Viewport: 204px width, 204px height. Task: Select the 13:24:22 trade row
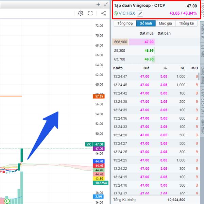coord(155,169)
